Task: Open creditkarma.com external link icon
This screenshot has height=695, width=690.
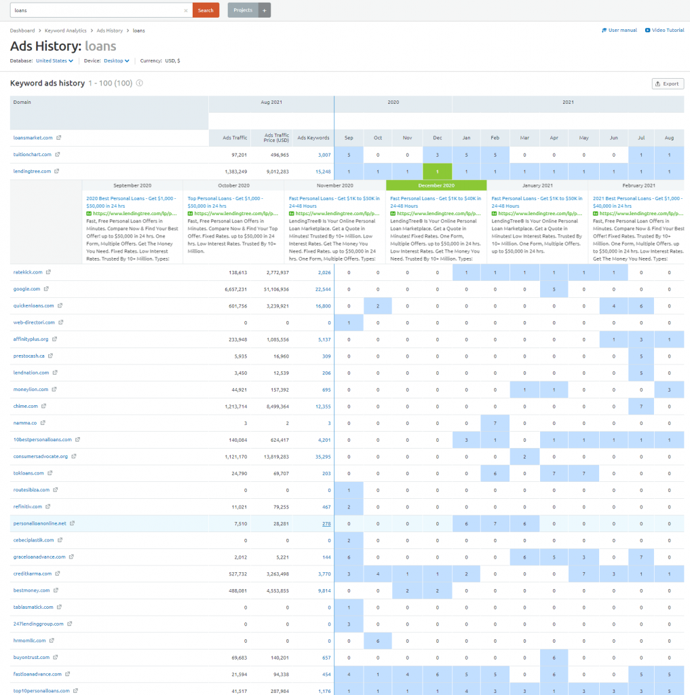Action: tap(58, 574)
